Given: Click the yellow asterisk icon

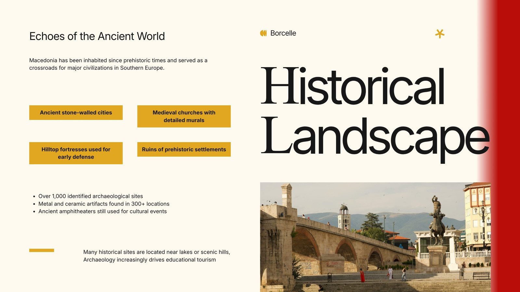Looking at the screenshot, I should pyautogui.click(x=440, y=33).
